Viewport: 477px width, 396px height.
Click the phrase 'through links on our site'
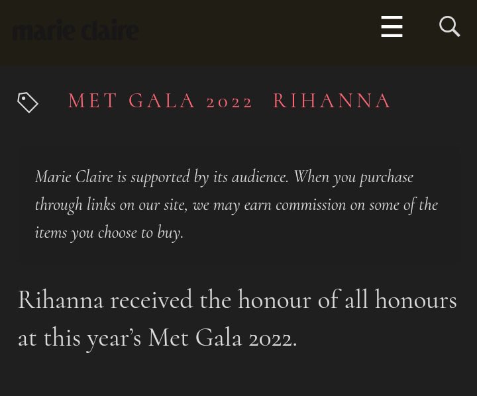(x=111, y=205)
